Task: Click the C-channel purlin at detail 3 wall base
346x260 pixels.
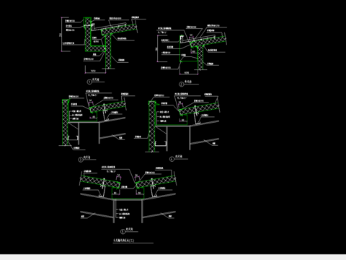Action: point(73,138)
